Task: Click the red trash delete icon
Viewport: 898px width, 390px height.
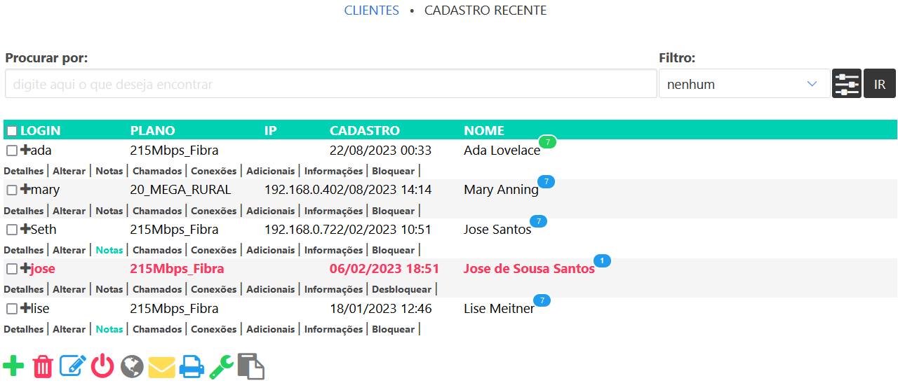Action: point(43,366)
